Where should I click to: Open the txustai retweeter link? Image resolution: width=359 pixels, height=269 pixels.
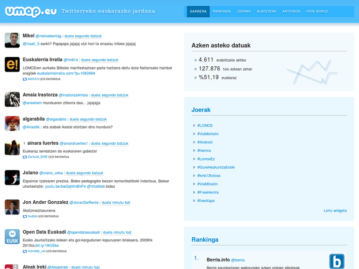click(x=33, y=216)
